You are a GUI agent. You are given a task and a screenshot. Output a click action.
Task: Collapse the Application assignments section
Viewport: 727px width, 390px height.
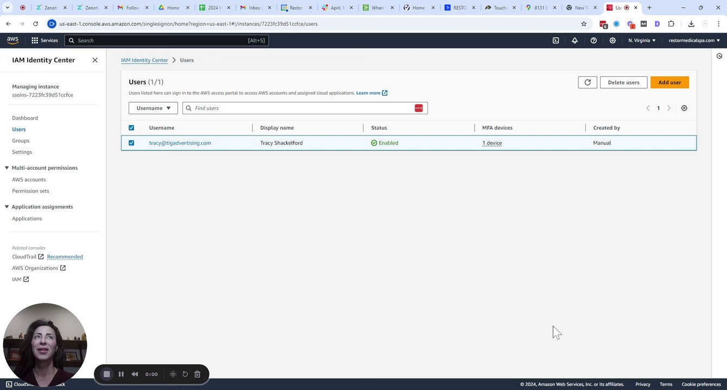pos(7,207)
